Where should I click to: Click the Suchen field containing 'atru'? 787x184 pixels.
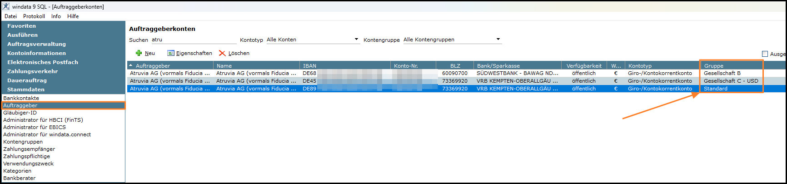[194, 40]
